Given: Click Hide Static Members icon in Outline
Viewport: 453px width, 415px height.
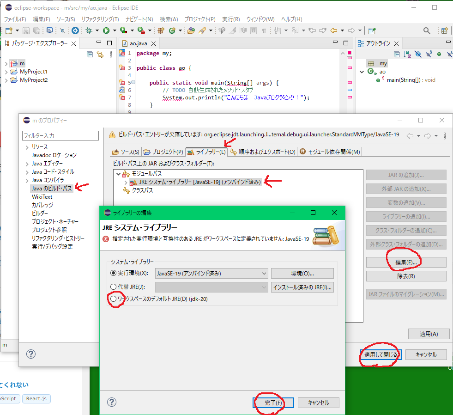Looking at the screenshot, I should click(429, 54).
